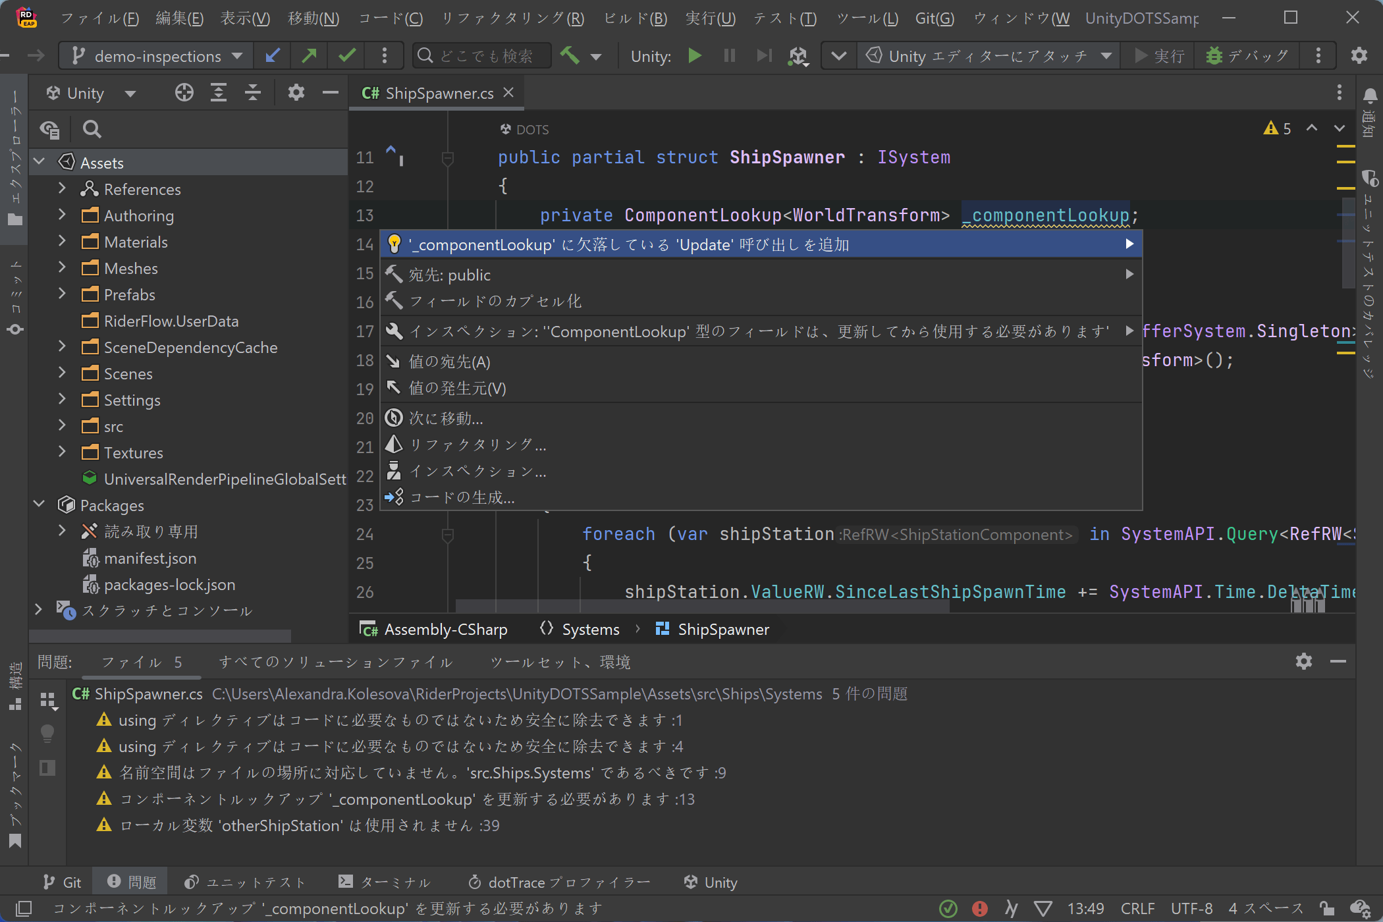Select フィールドのカプセル化 context action

click(495, 301)
